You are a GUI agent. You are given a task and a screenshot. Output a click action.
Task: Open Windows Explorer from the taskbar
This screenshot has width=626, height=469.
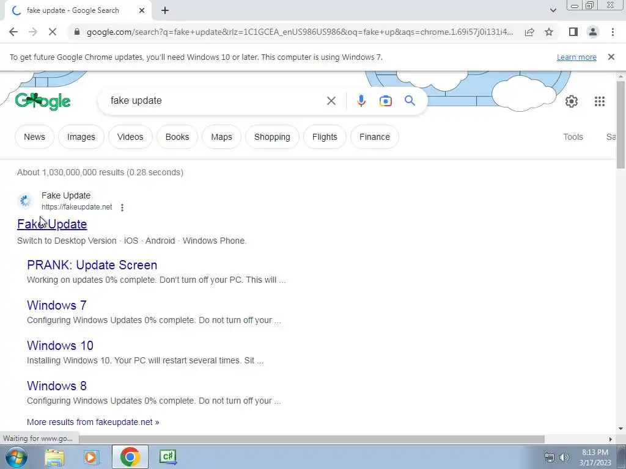[54, 457]
